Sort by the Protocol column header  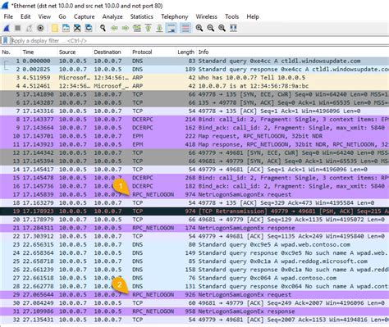tap(153, 52)
